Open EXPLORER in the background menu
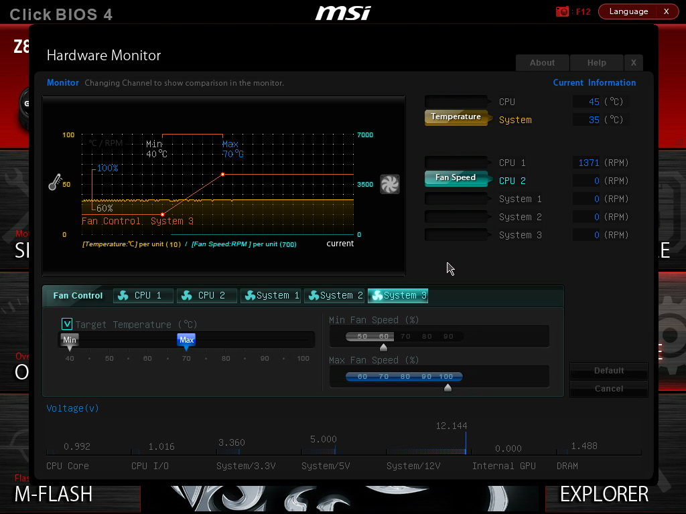This screenshot has height=514, width=686. [604, 495]
